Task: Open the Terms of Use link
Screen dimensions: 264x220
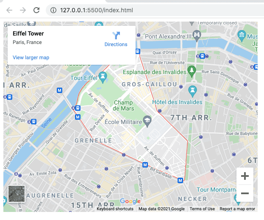Action: point(202,209)
